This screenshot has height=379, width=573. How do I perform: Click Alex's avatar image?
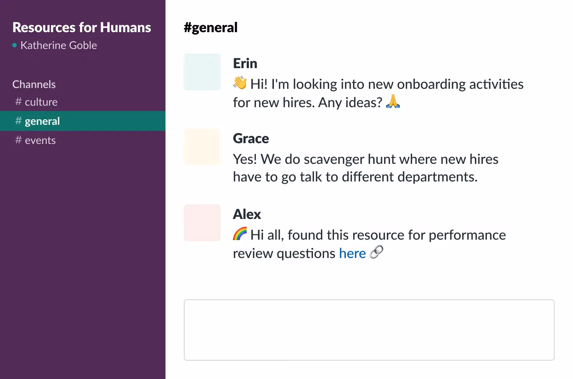pos(202,223)
